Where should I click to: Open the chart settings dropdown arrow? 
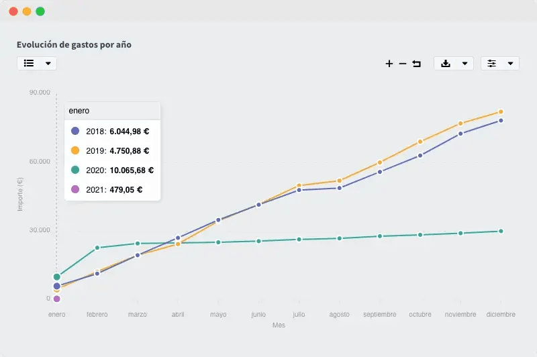pyautogui.click(x=511, y=64)
